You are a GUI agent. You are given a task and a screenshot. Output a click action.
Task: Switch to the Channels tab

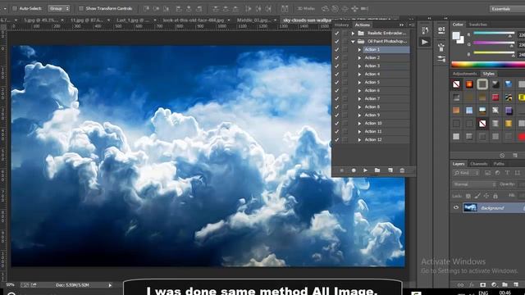point(479,164)
